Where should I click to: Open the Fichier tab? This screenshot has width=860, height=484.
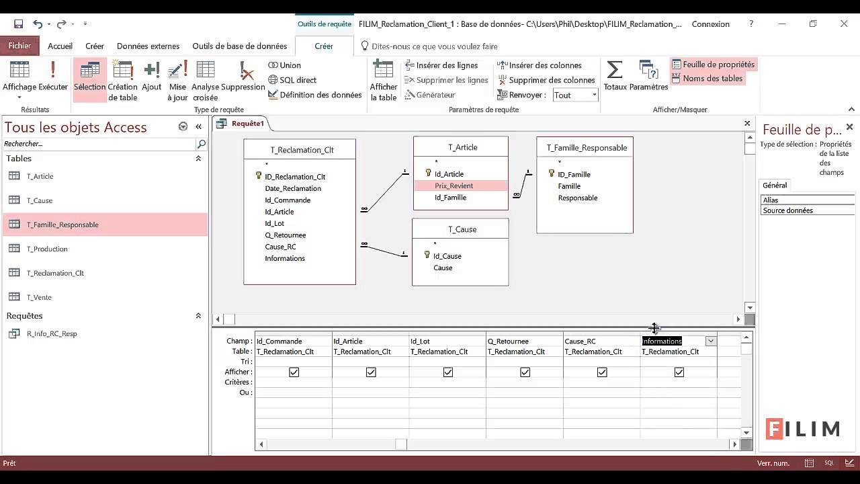[x=20, y=46]
